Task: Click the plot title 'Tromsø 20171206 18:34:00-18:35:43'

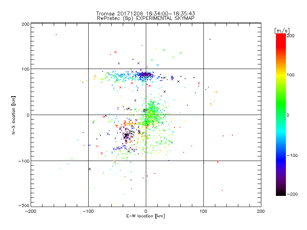Action: [146, 13]
